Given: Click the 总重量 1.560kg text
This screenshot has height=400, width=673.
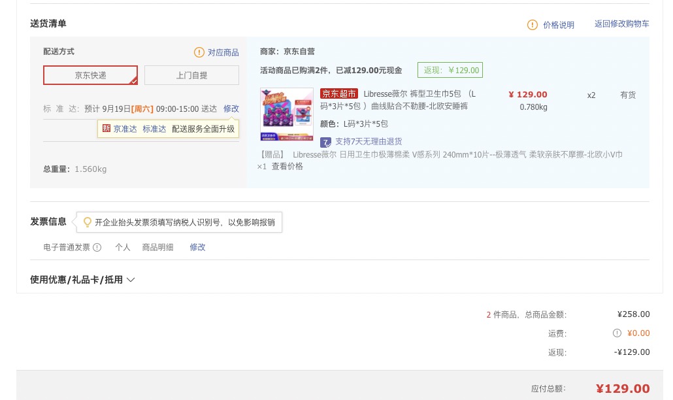Looking at the screenshot, I should [74, 169].
